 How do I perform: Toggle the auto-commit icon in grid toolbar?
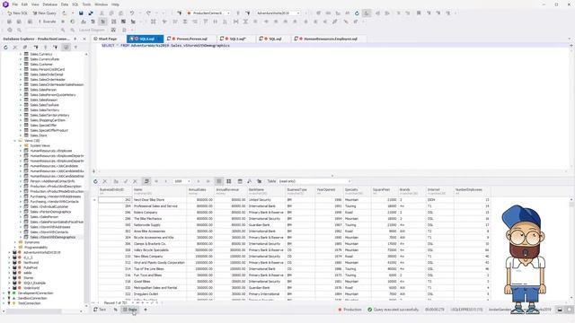[x=146, y=181]
